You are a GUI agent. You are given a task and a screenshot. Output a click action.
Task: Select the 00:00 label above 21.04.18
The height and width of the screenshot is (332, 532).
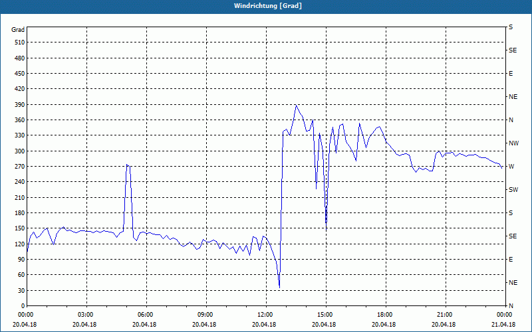coord(504,315)
